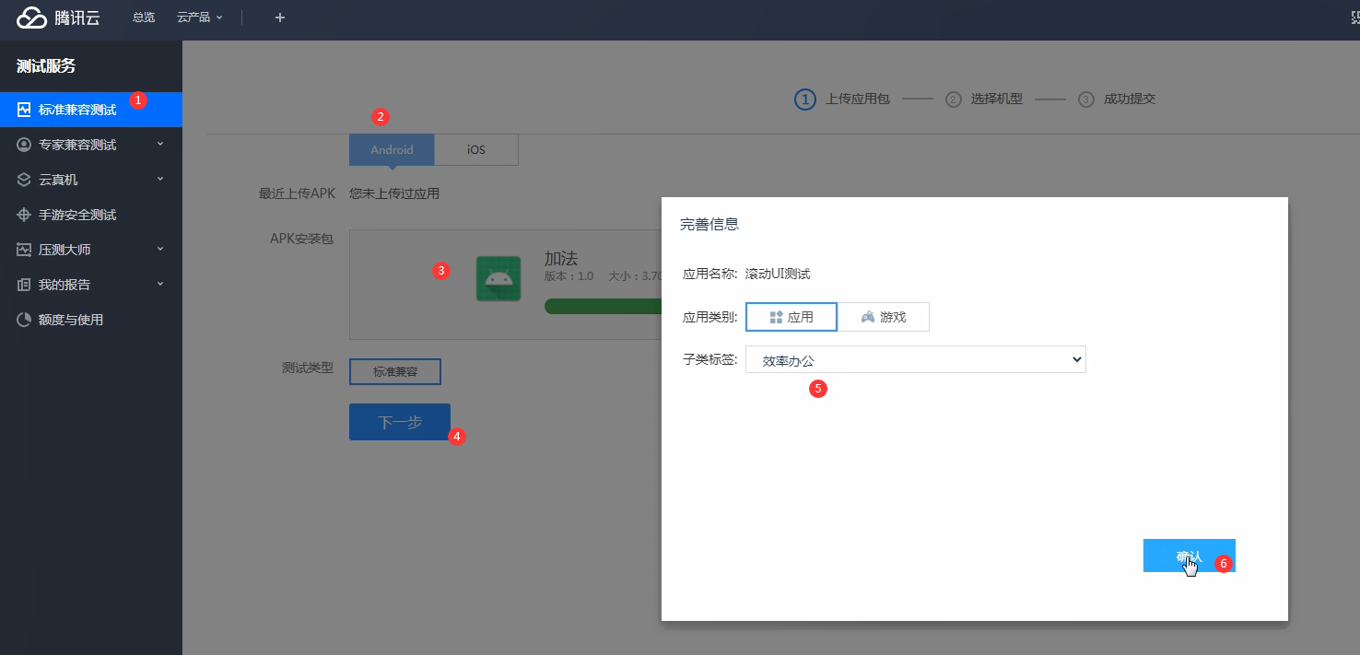Click the 标准兼容测试 sidebar chart icon

[x=24, y=110]
